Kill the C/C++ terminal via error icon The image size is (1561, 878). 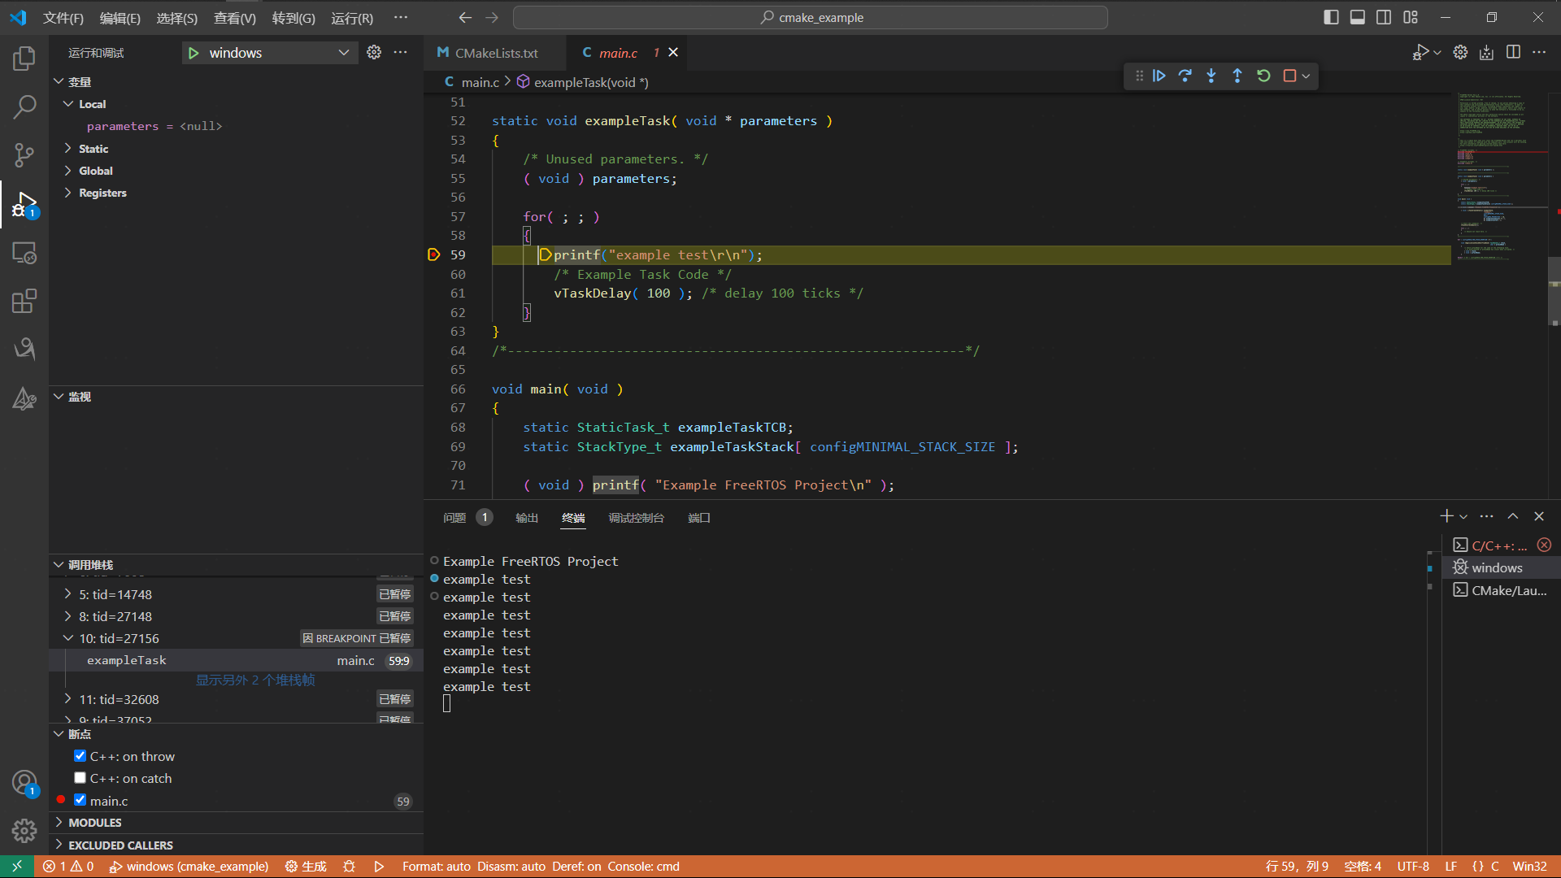(x=1544, y=545)
